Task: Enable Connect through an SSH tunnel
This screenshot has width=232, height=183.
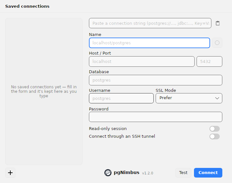Action: [x=215, y=136]
